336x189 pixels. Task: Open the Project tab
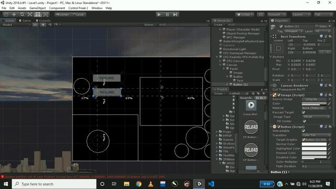pos(220,89)
